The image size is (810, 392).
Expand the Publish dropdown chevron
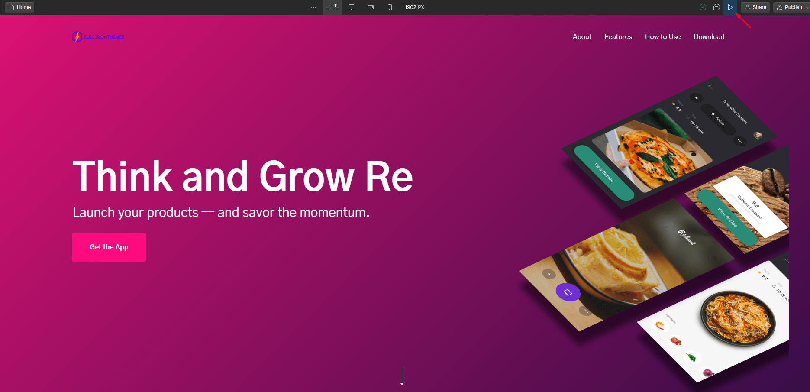807,7
